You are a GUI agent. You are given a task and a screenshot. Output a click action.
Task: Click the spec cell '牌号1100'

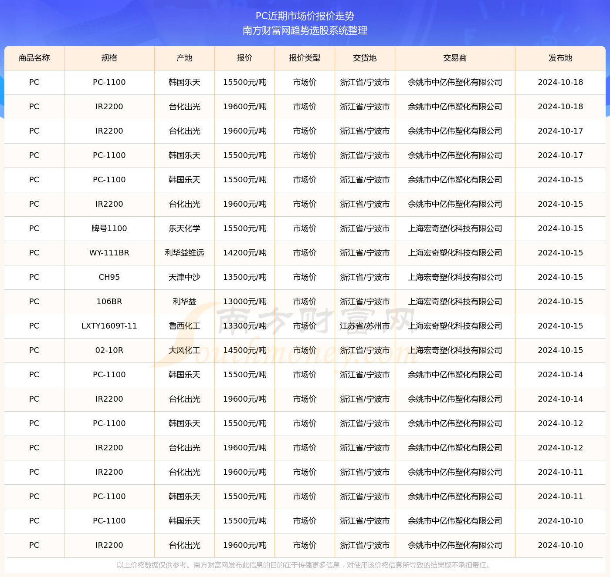pos(109,228)
